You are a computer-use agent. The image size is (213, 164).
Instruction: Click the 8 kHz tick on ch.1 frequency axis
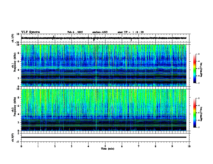click(x=19, y=53)
